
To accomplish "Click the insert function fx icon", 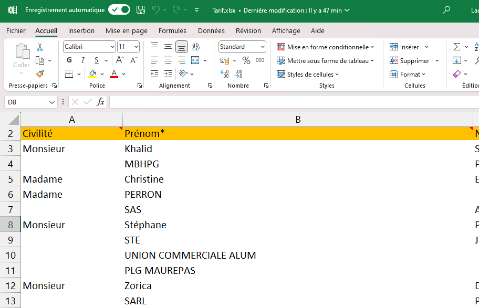I will pyautogui.click(x=100, y=102).
